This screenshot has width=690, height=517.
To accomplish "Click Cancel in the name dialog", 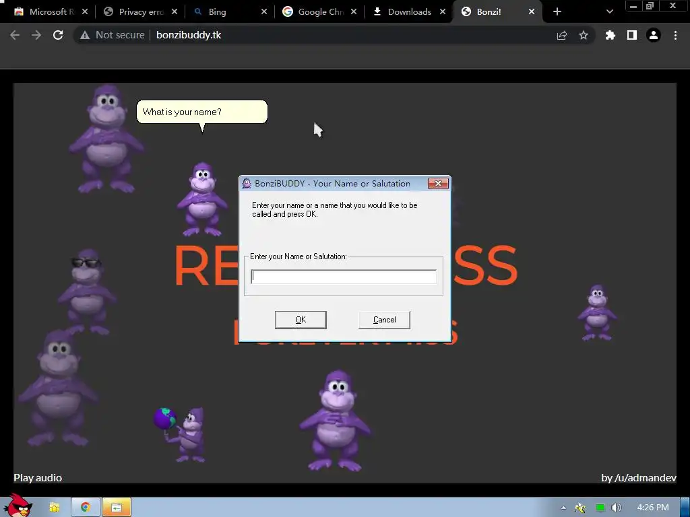I will pos(384,320).
